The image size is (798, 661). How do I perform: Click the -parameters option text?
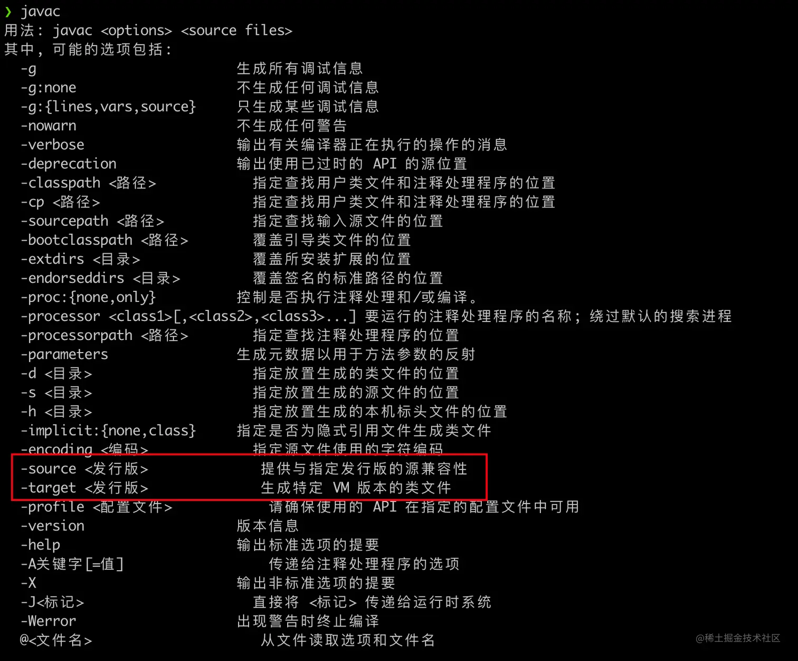64,354
